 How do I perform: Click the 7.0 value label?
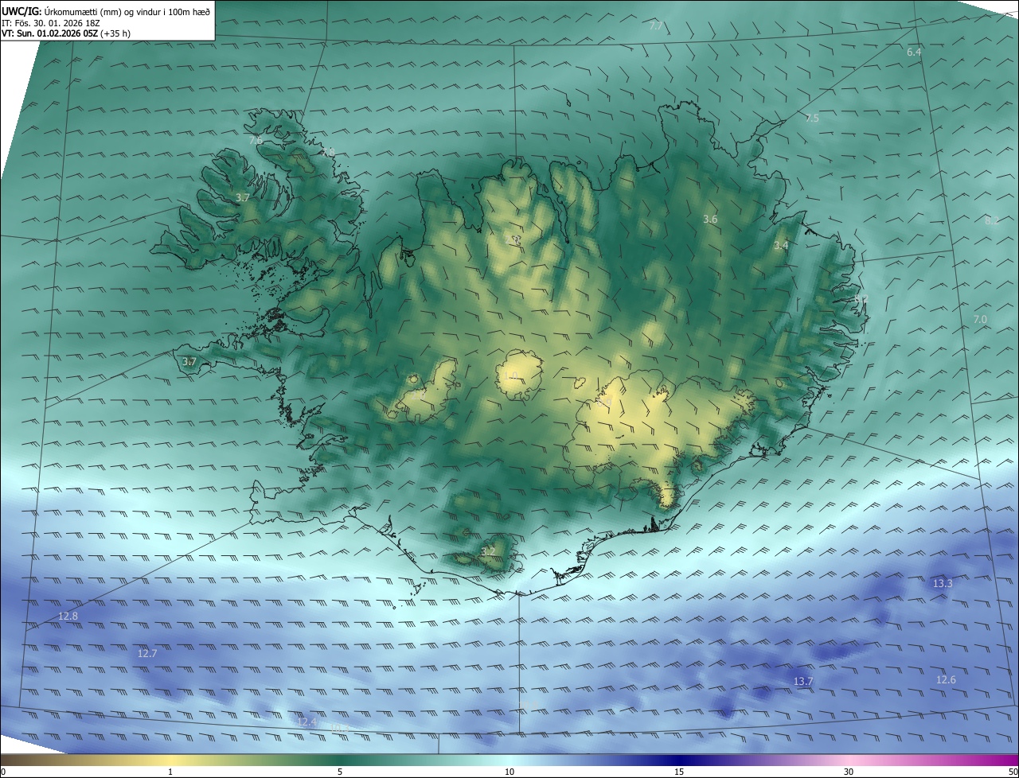click(980, 319)
